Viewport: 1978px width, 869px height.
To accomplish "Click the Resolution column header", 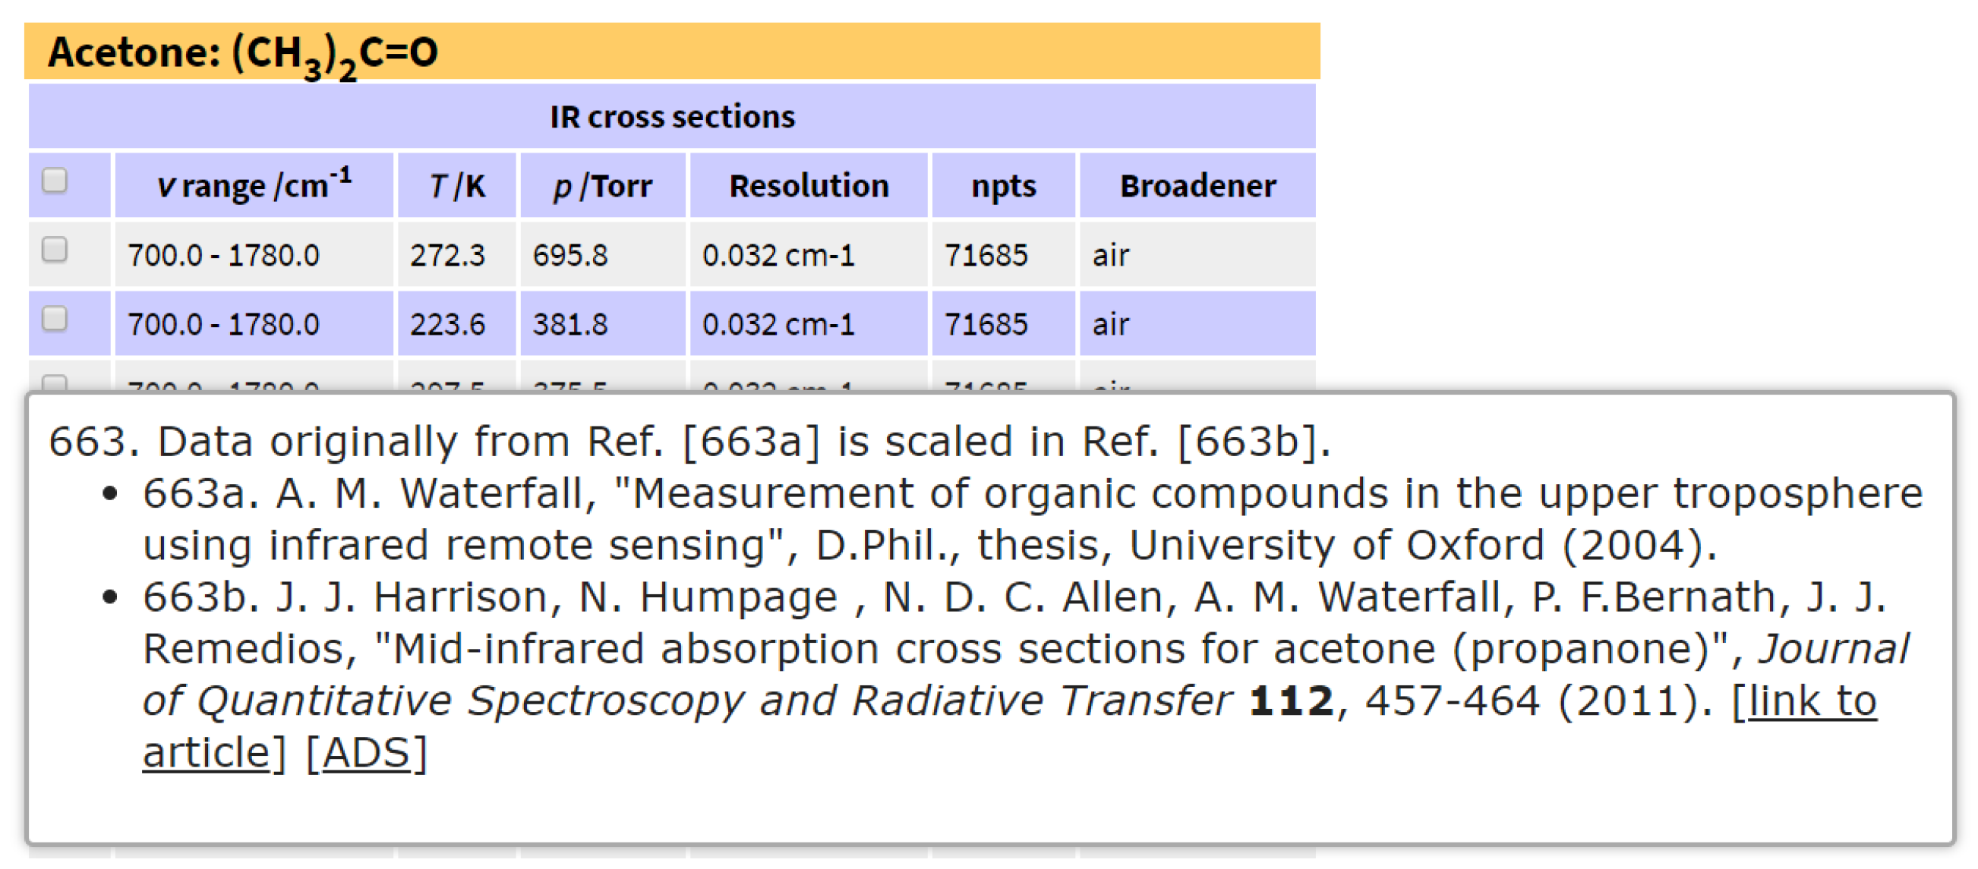I will click(809, 186).
